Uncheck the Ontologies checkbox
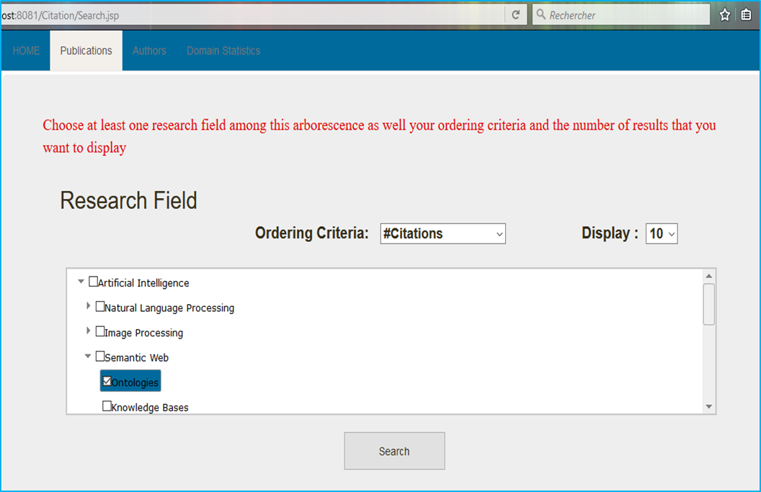The height and width of the screenshot is (492, 761). click(106, 379)
